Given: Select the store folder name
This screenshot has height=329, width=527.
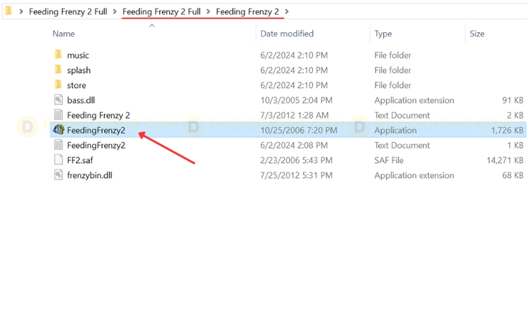Looking at the screenshot, I should click(x=76, y=86).
